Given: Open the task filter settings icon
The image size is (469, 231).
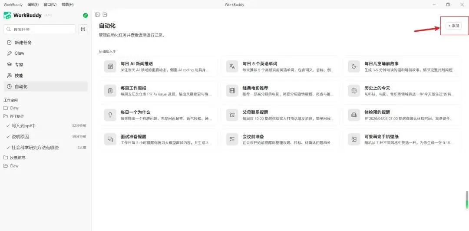Looking at the screenshot, I should tap(83, 30).
